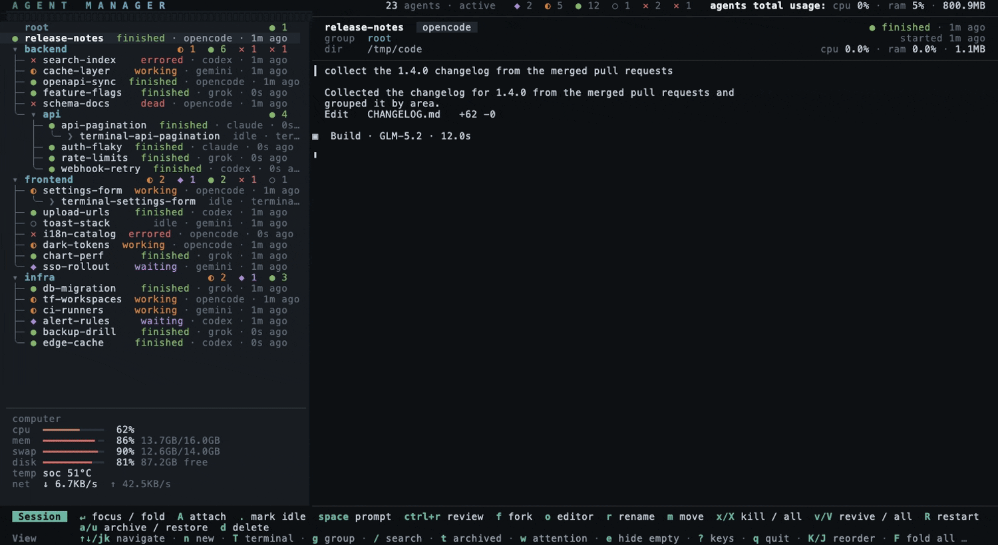The height and width of the screenshot is (545, 998).
Task: Click the swap usage bar
Action: [73, 452]
